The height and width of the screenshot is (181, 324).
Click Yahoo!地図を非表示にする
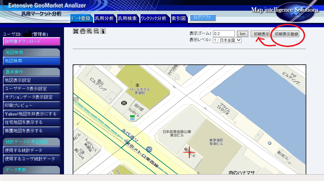pos(32,114)
